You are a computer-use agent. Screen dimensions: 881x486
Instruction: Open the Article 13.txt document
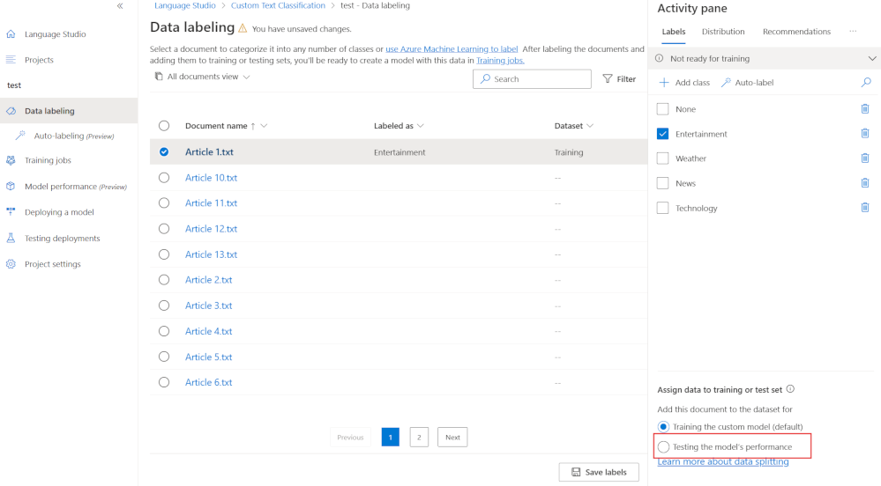[x=212, y=254]
